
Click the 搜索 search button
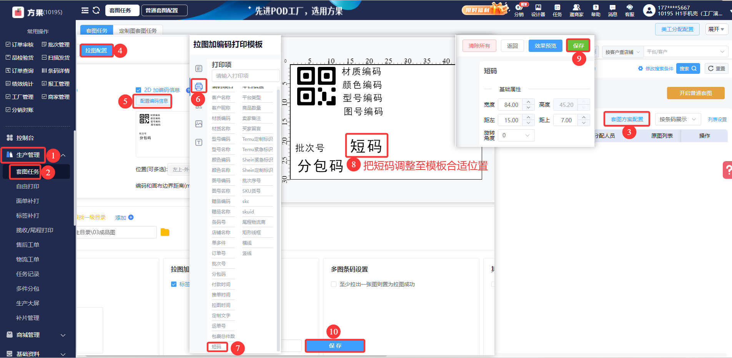point(688,68)
